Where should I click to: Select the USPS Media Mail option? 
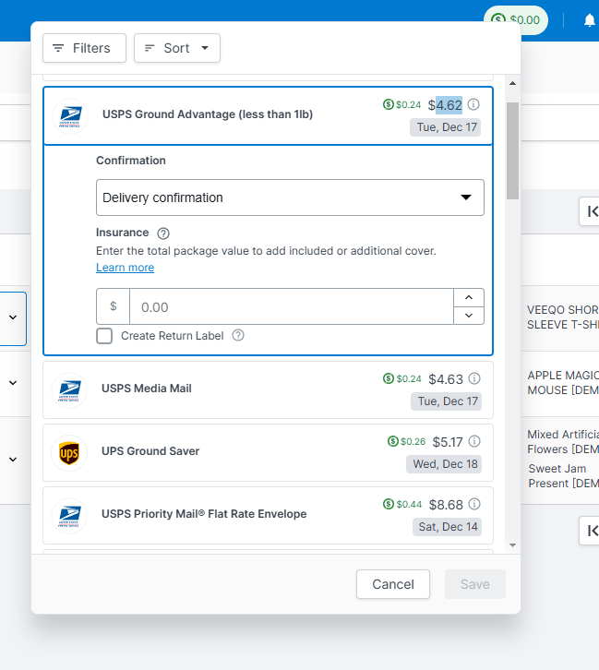coord(268,389)
